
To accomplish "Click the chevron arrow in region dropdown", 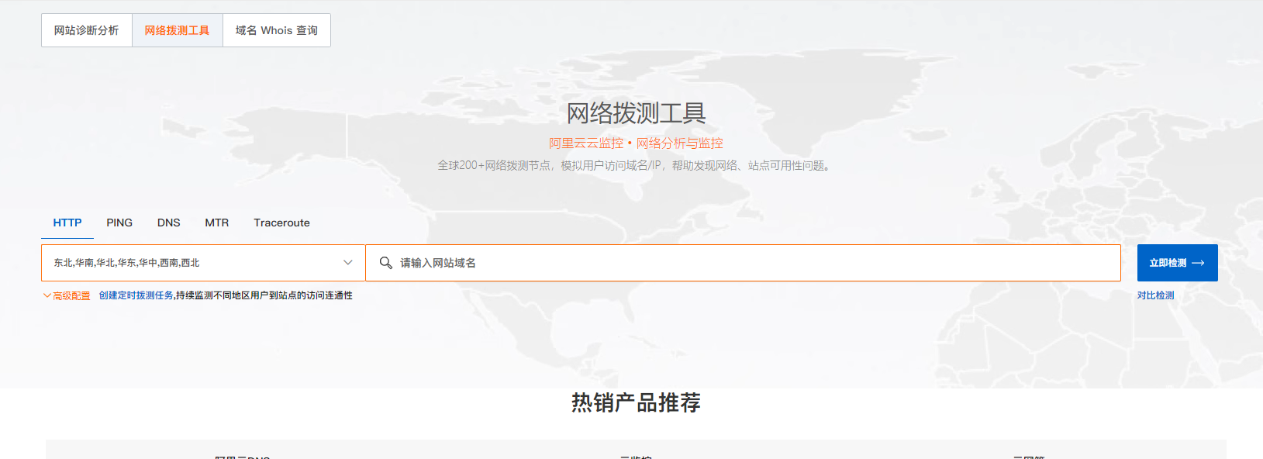I will (x=348, y=263).
